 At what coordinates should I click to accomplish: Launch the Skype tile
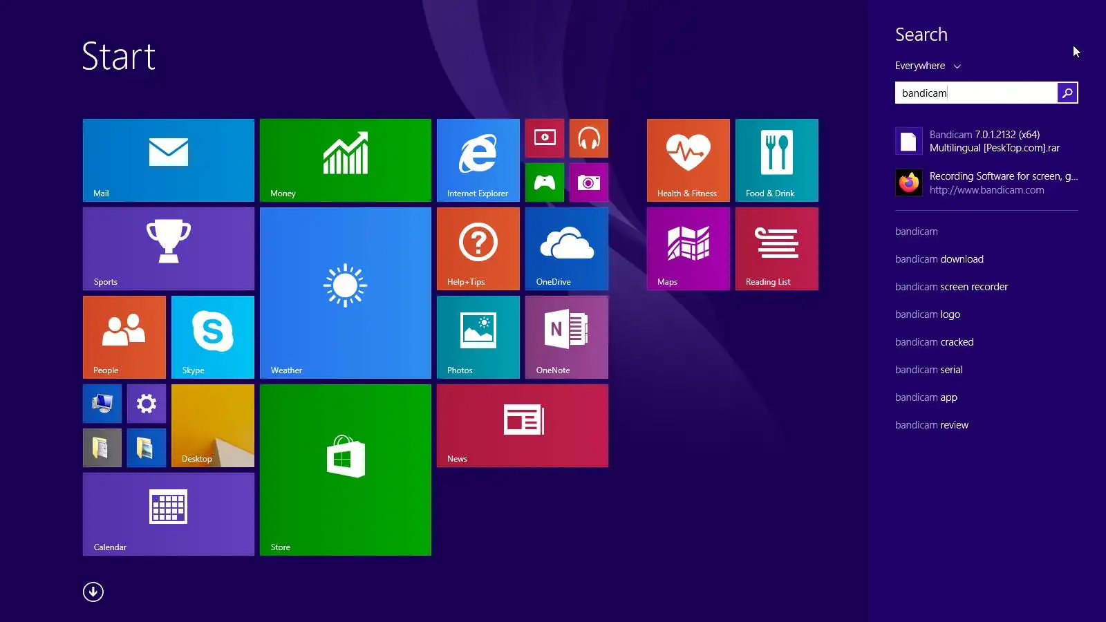click(213, 337)
